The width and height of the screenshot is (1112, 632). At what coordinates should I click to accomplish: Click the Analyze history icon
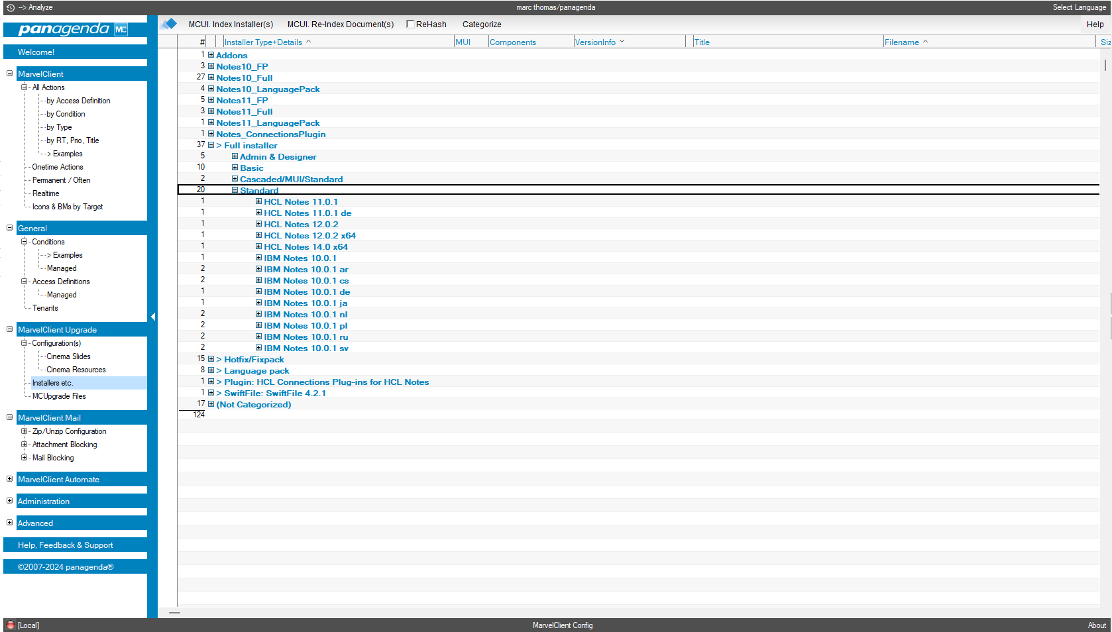point(10,7)
